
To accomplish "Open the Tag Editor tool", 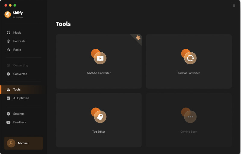I will coord(99,120).
